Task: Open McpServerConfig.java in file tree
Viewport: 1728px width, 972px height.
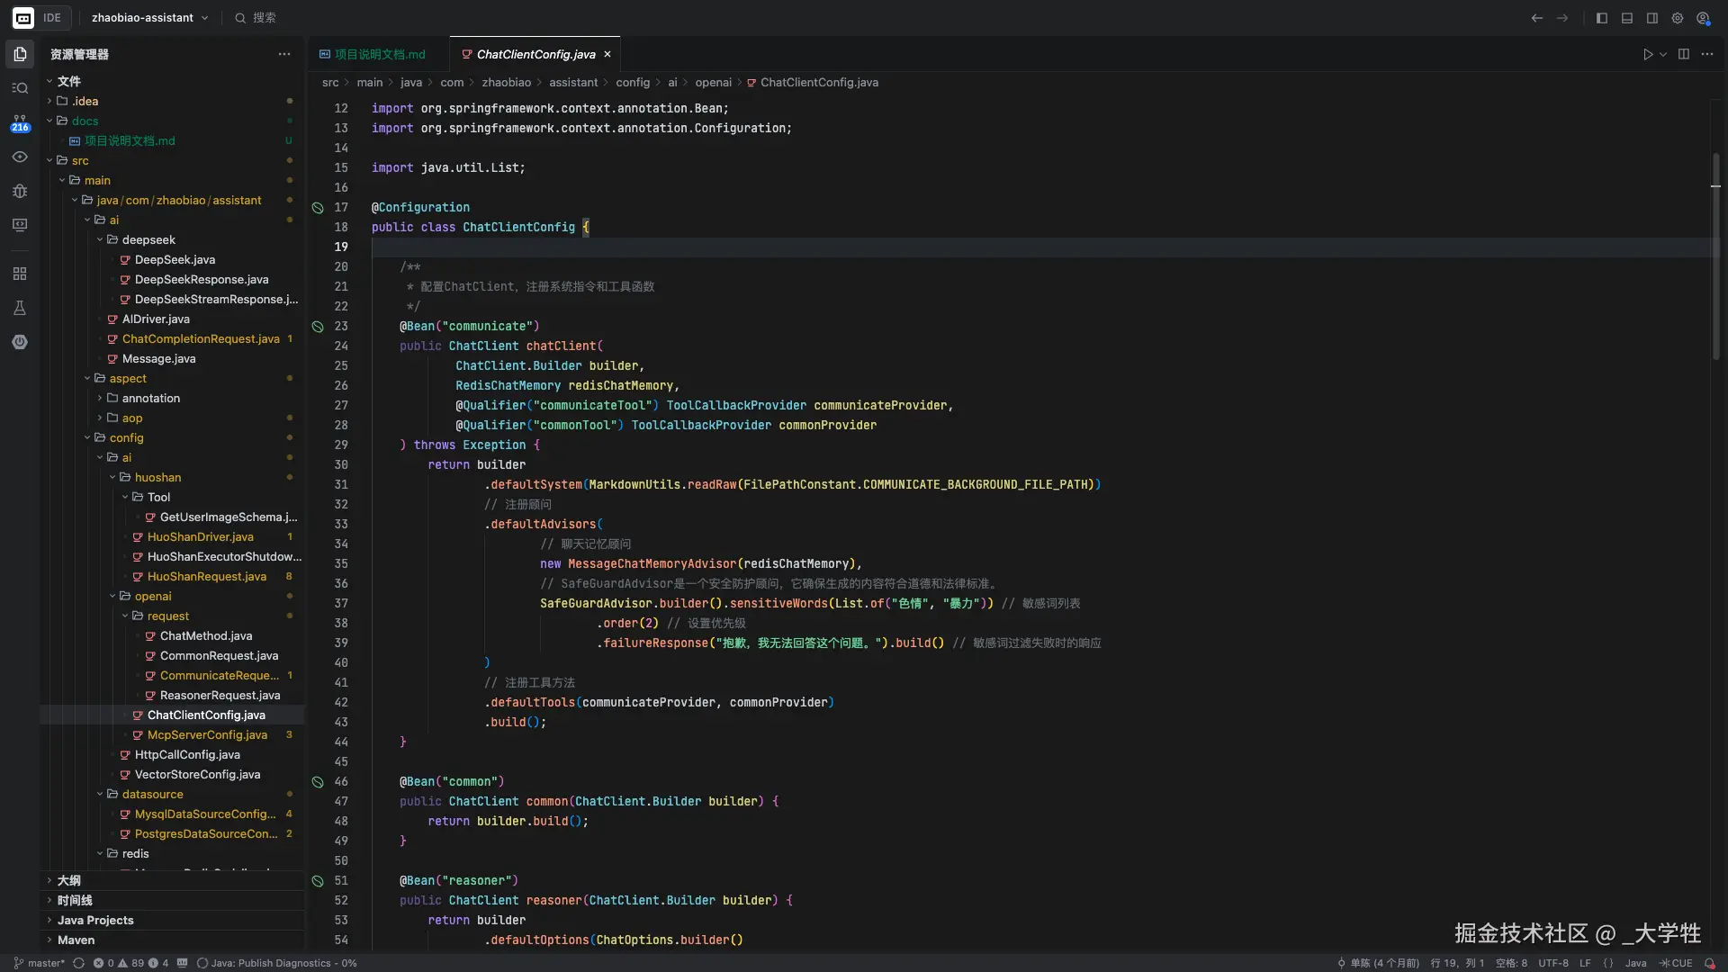Action: (207, 734)
